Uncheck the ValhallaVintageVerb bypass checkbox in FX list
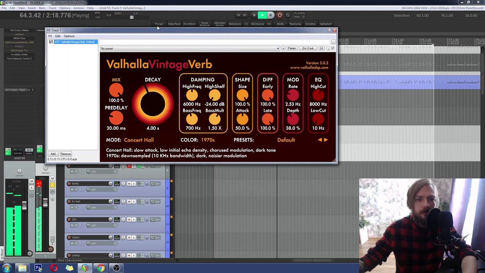 [51, 42]
